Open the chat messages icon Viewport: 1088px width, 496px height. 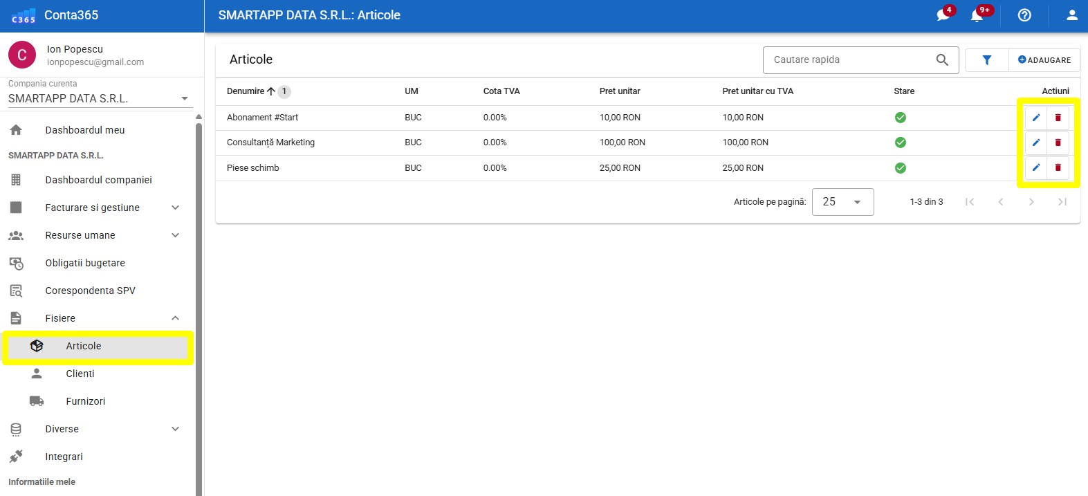(x=943, y=15)
